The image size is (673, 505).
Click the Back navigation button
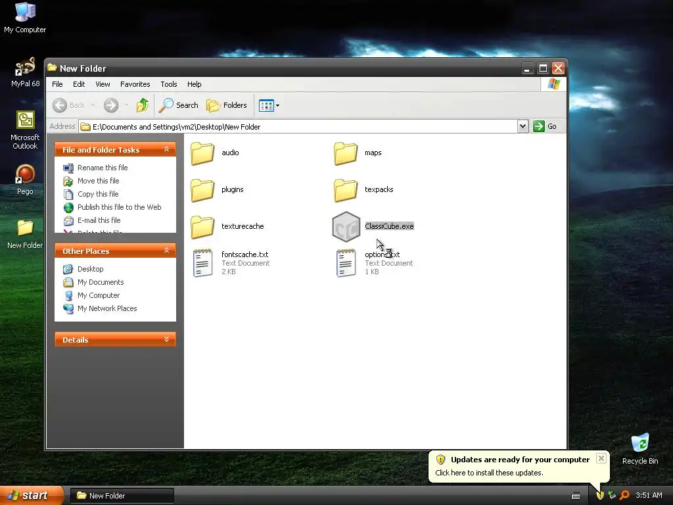tap(68, 105)
